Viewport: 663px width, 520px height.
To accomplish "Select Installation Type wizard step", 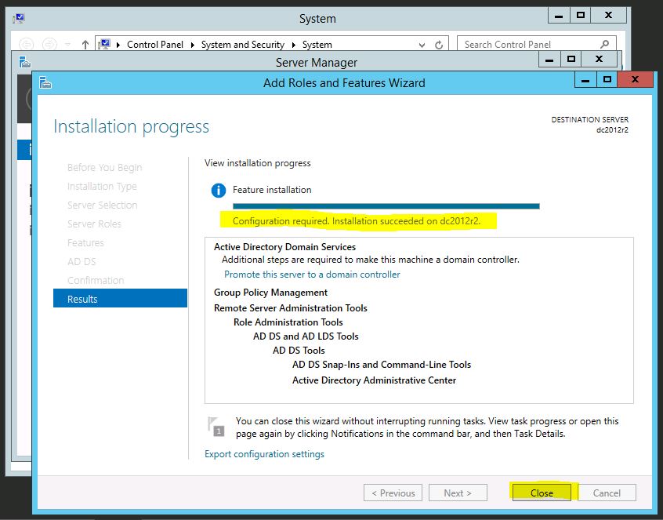I will click(102, 186).
